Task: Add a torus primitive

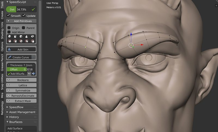Action: pos(33,36)
